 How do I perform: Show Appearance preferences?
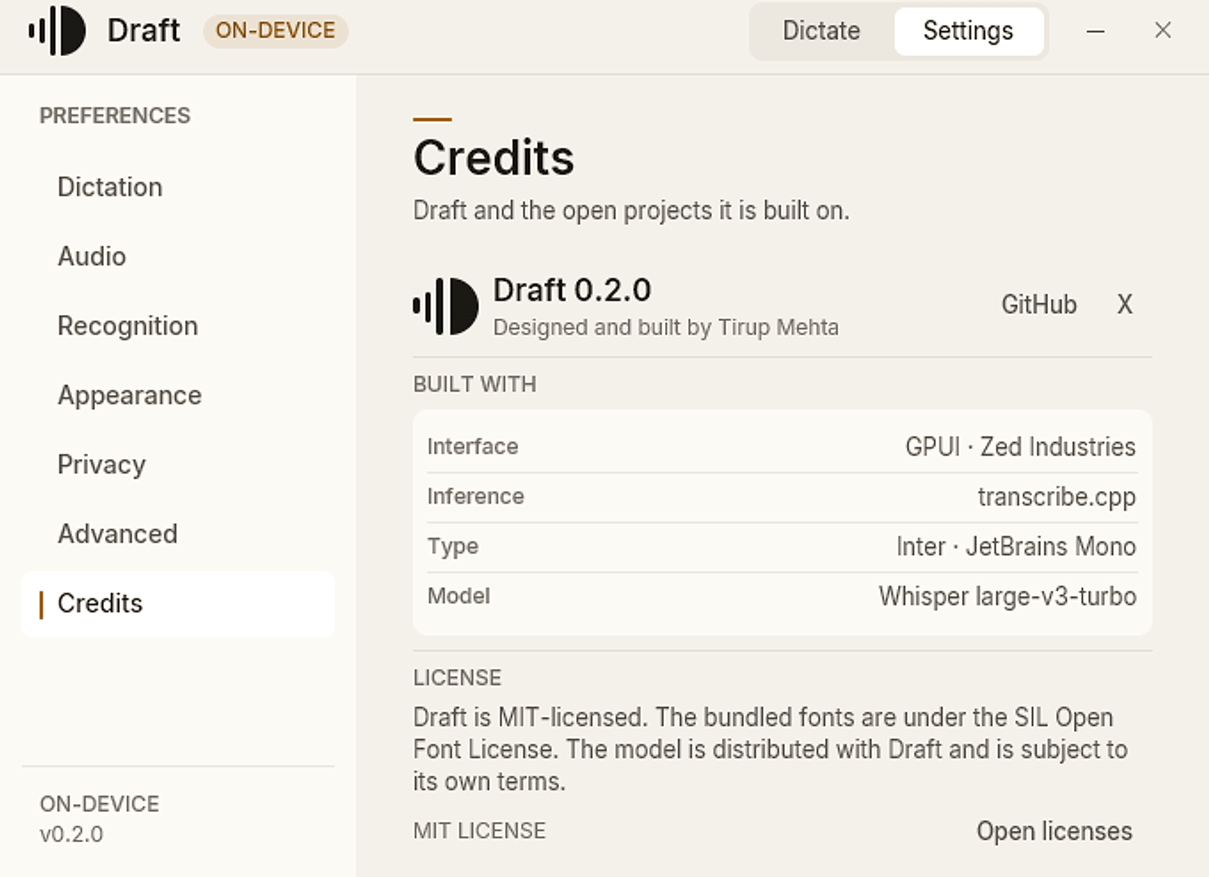[x=178, y=395]
